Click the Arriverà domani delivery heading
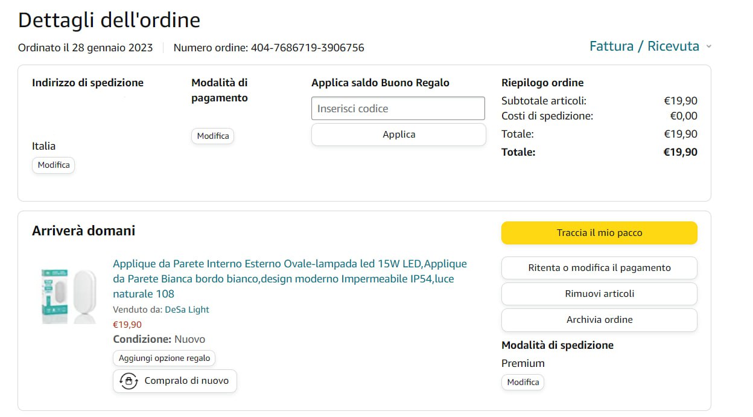The width and height of the screenshot is (753, 417). point(84,231)
